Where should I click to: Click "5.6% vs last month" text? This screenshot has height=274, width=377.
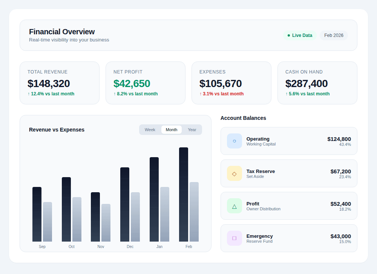point(309,94)
